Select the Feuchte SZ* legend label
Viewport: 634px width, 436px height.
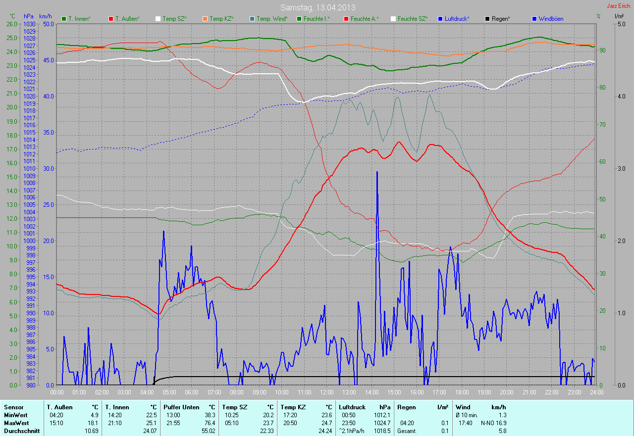(413, 19)
